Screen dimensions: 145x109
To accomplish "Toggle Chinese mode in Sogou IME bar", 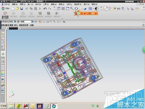I will pyautogui.click(x=82, y=13).
